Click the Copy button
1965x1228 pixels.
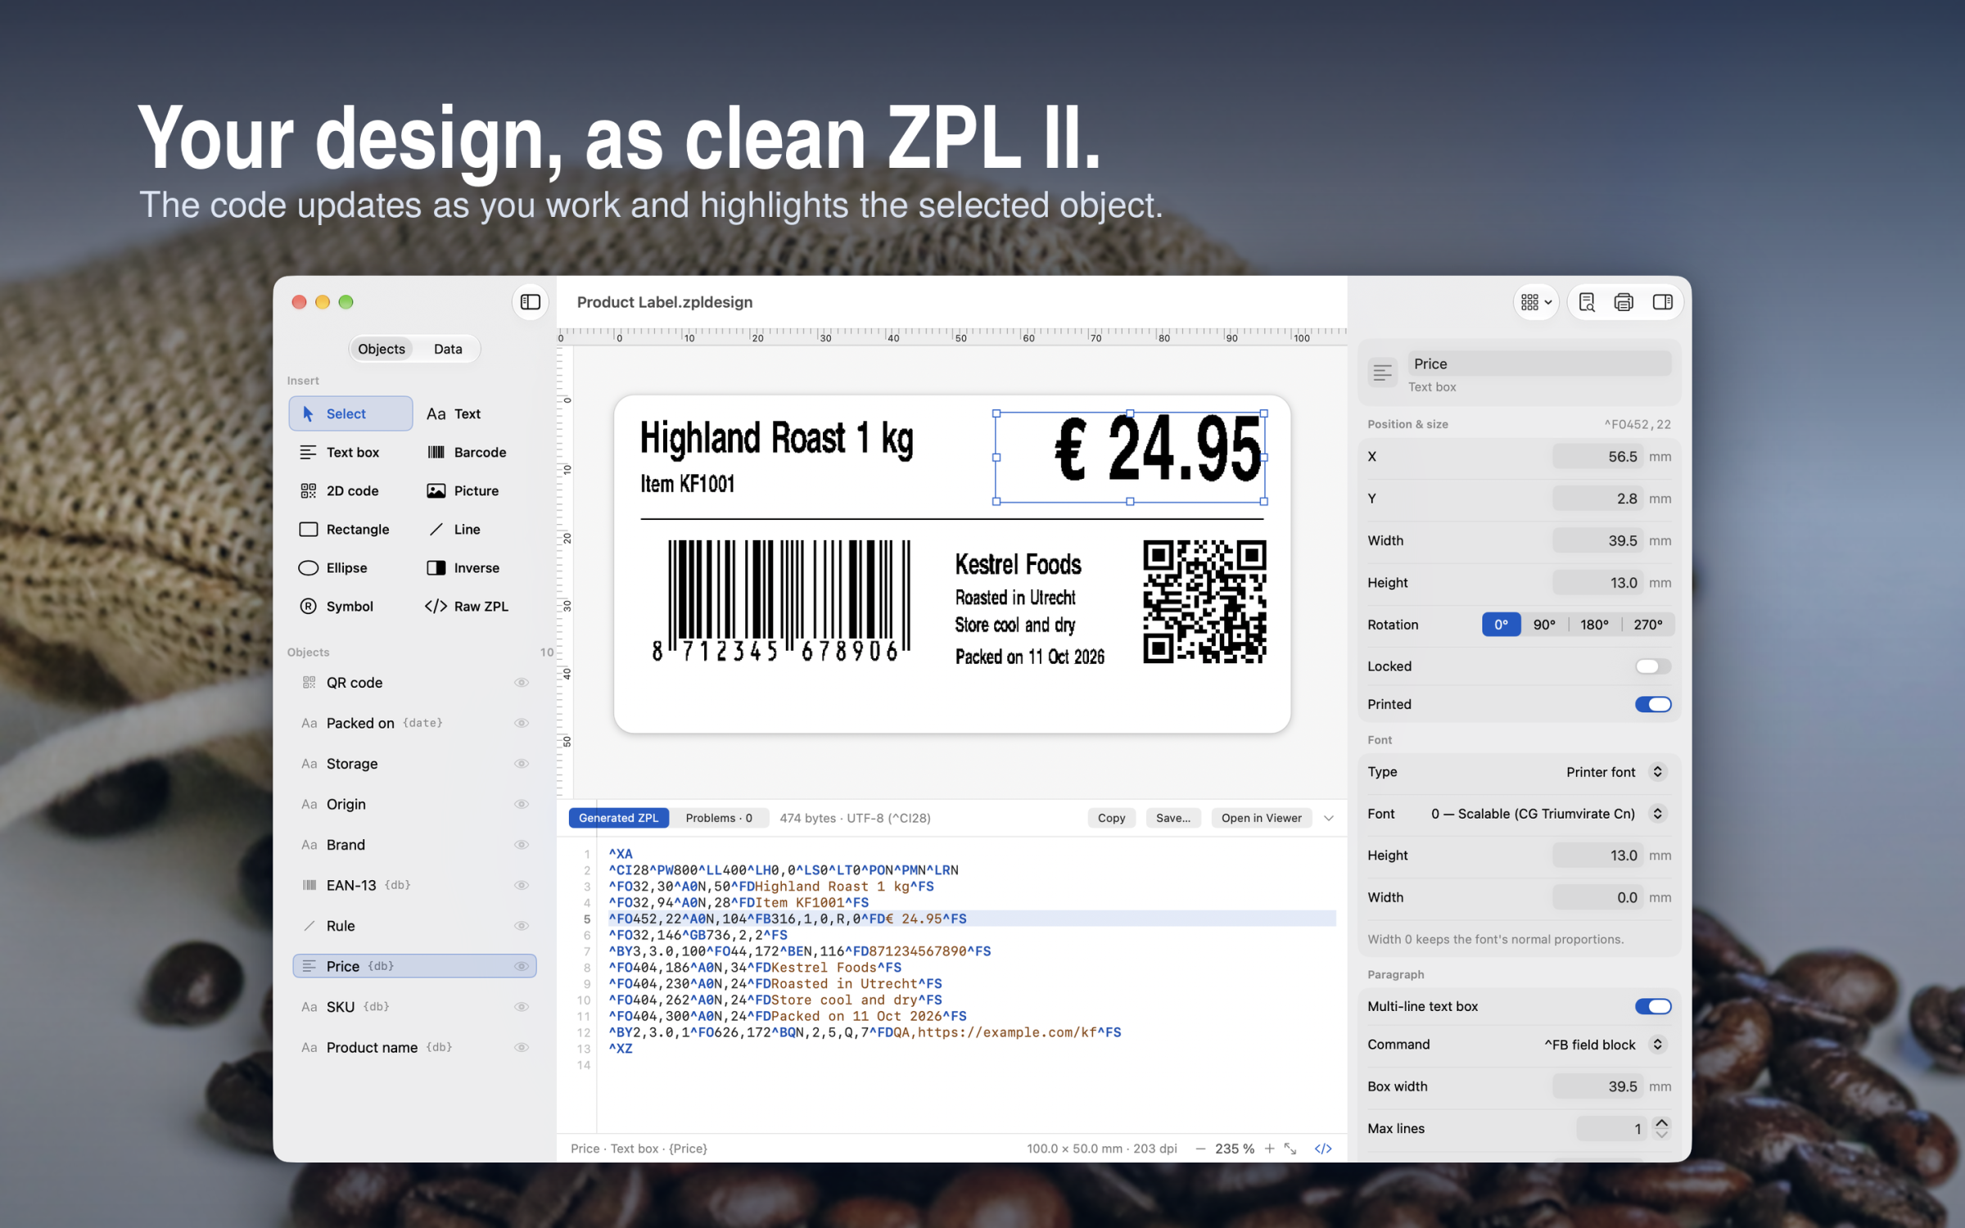1111,818
